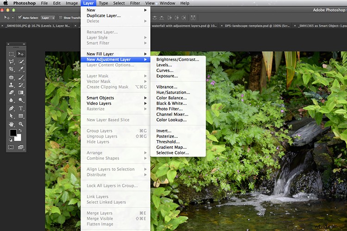Select the Crop tool
This screenshot has height=231, width=347.
tap(11, 69)
